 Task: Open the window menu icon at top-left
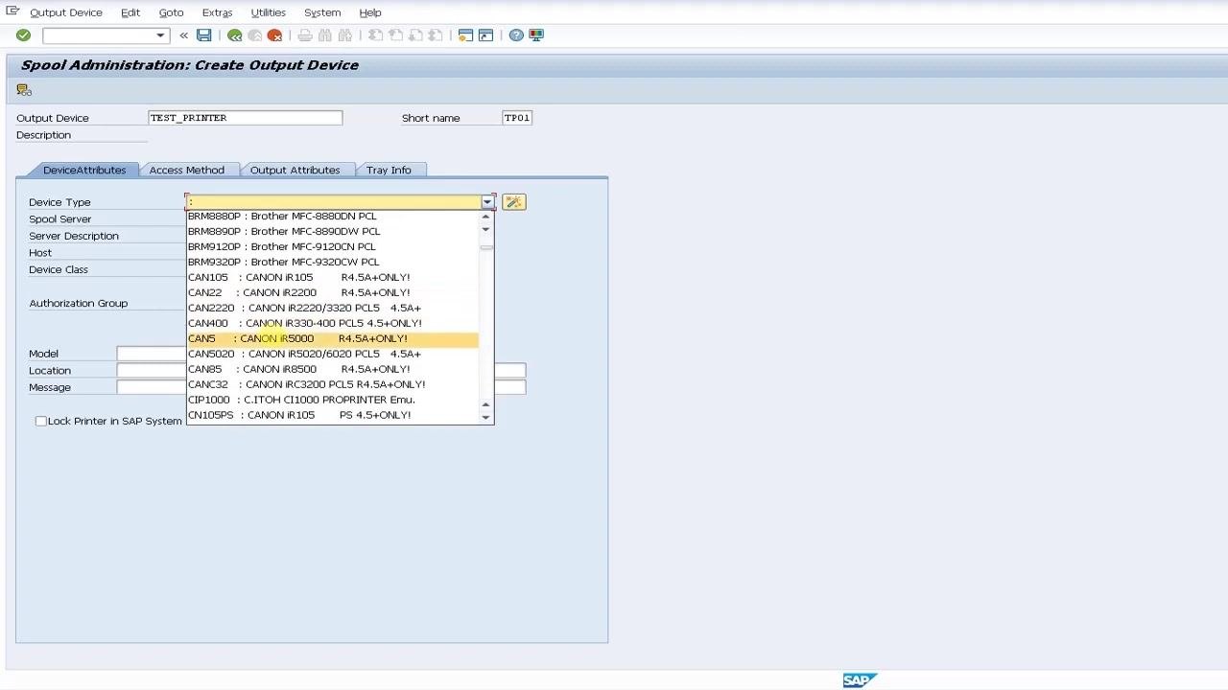click(x=12, y=11)
